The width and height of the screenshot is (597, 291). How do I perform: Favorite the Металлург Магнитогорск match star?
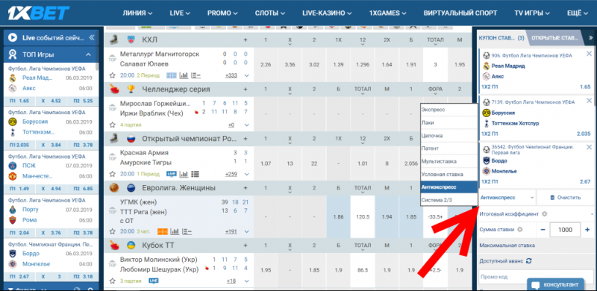click(112, 75)
